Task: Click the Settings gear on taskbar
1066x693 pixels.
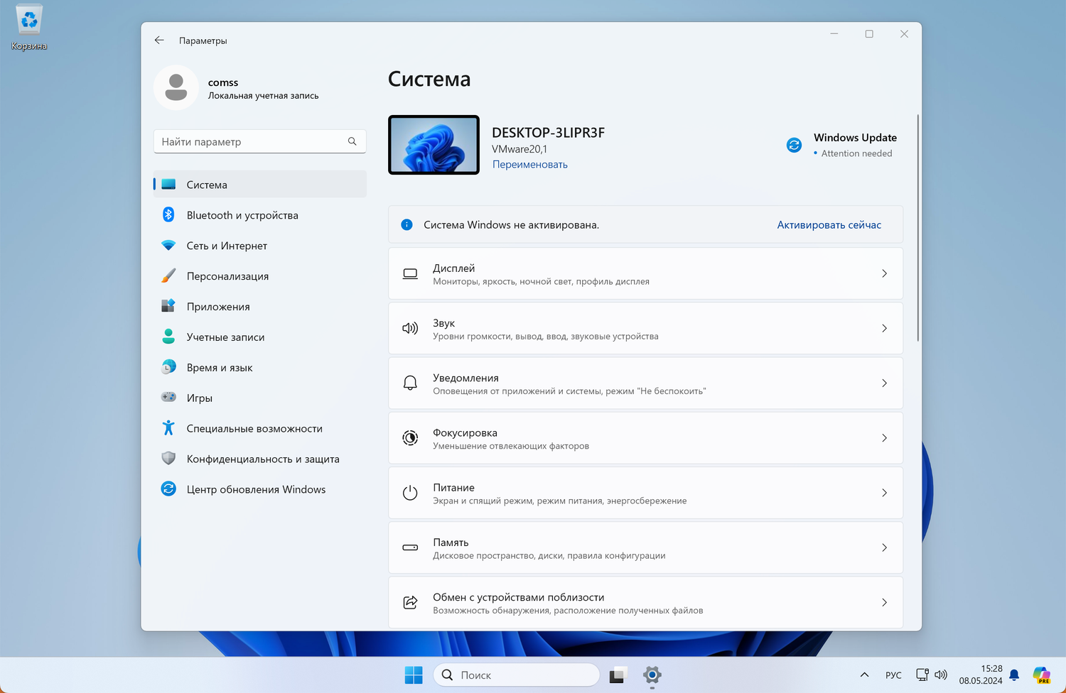Action: tap(652, 675)
